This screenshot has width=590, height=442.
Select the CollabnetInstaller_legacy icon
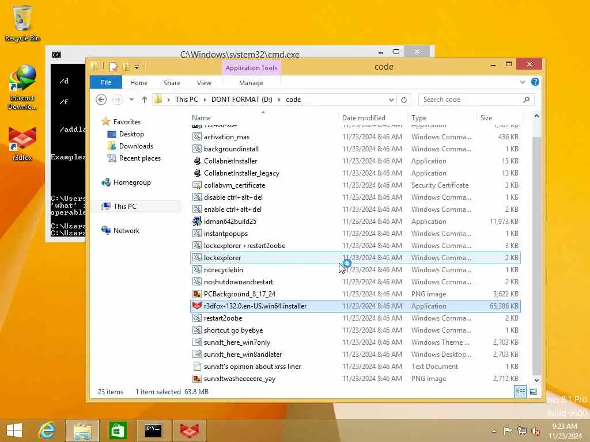click(197, 173)
